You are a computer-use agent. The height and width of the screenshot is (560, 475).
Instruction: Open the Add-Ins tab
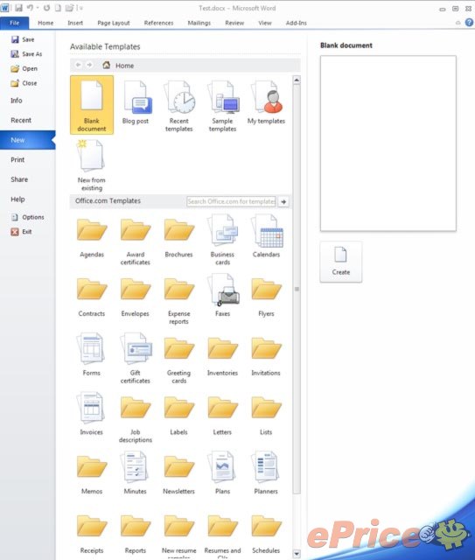[297, 23]
